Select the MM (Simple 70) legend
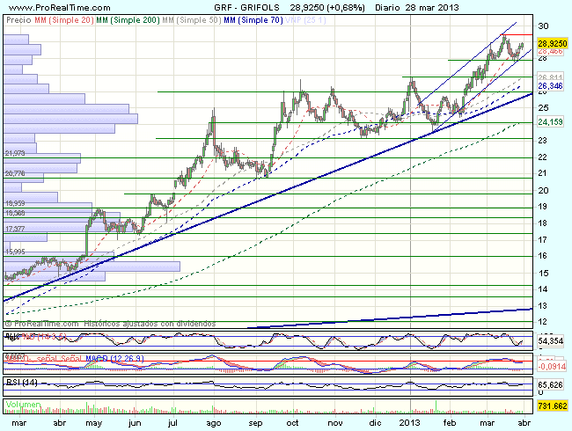This screenshot has width=572, height=431. click(253, 20)
